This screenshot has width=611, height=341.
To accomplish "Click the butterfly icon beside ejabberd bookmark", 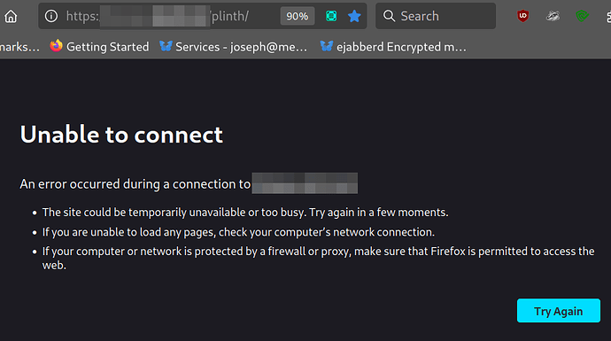I will (x=327, y=46).
